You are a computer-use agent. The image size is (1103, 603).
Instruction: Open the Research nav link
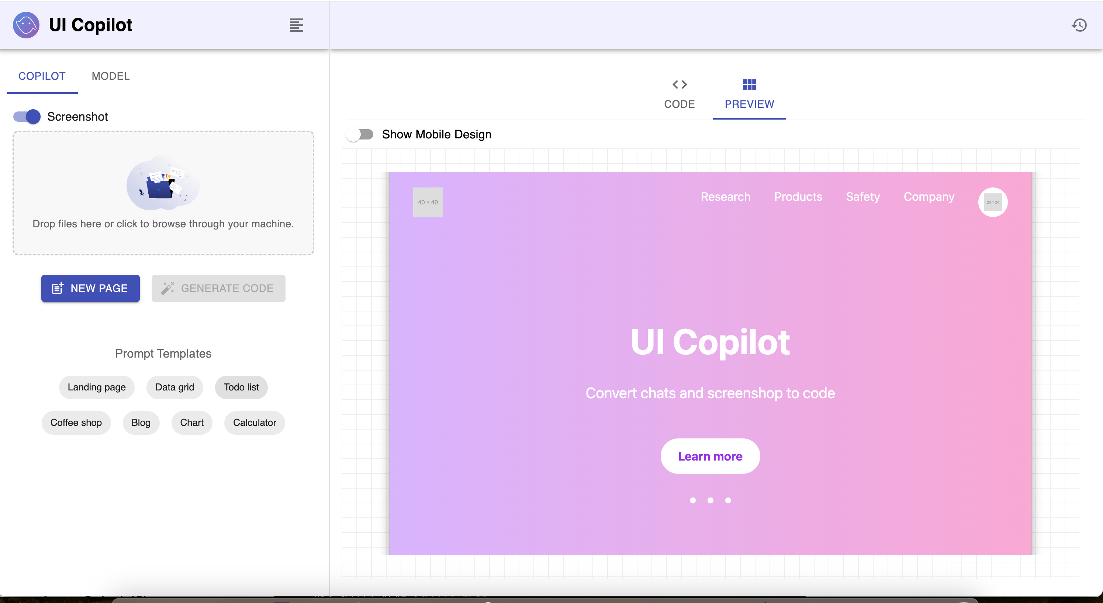725,197
